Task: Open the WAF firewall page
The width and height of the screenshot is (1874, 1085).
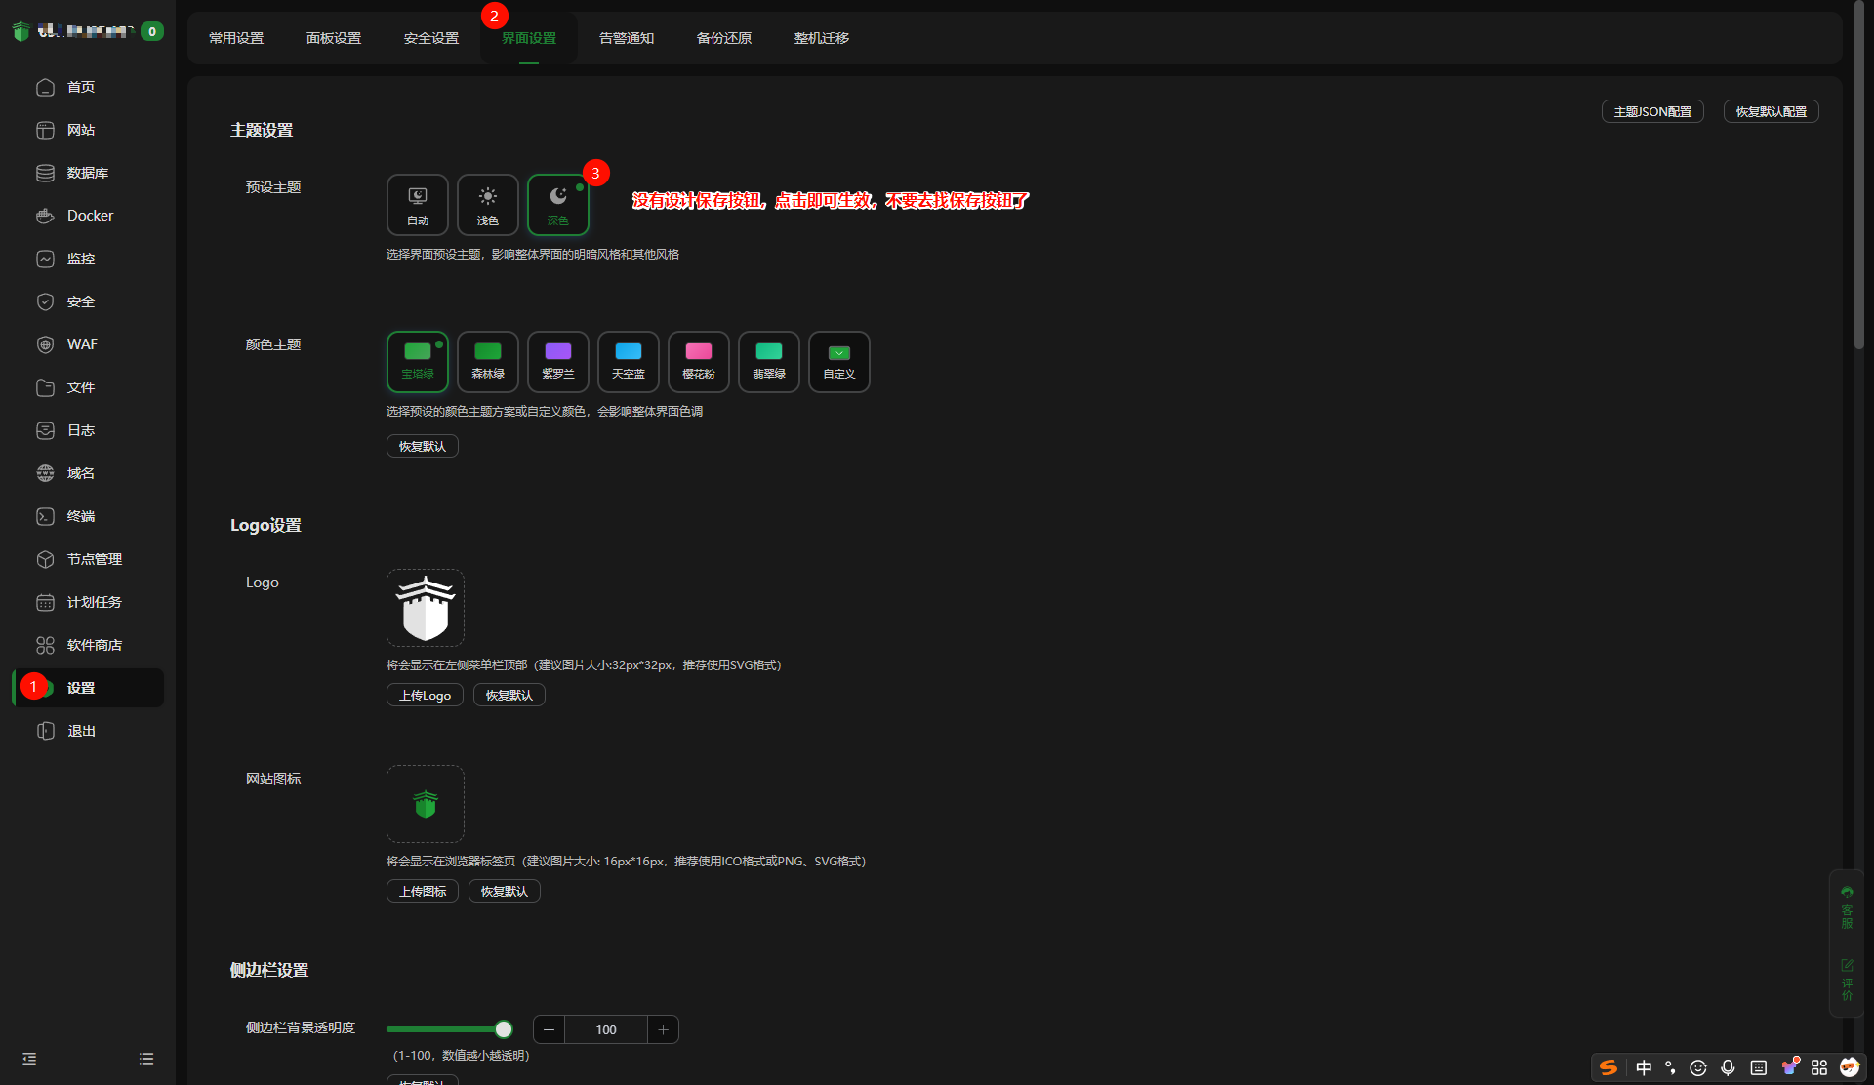Action: tap(81, 344)
